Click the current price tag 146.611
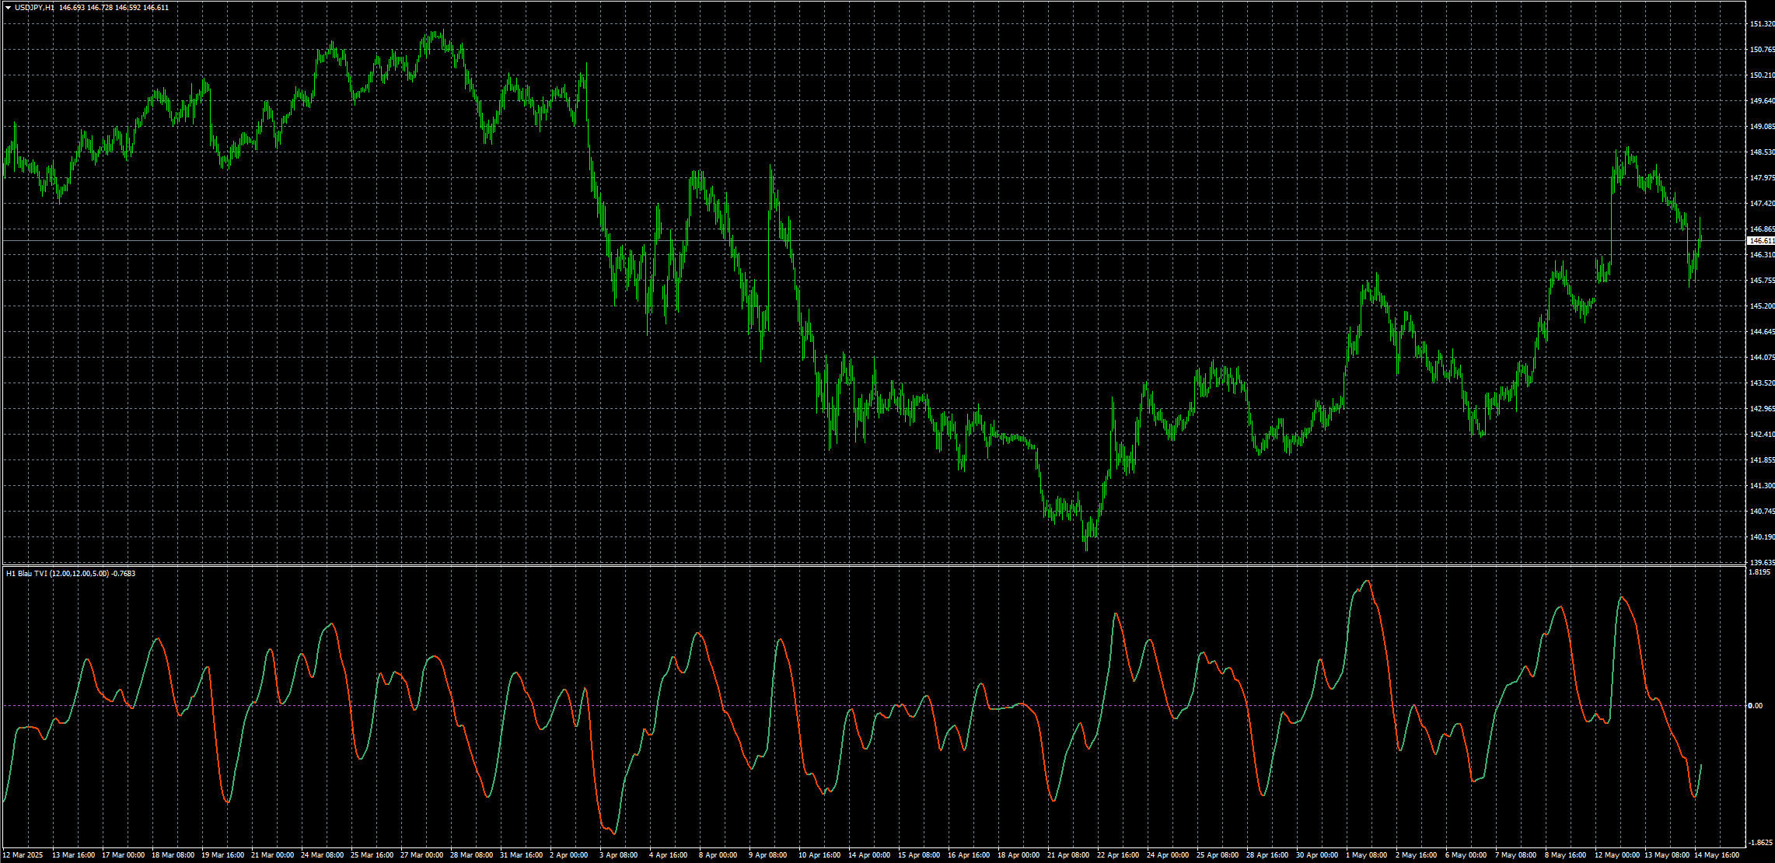Screen dimensions: 1775x863 click(1762, 241)
